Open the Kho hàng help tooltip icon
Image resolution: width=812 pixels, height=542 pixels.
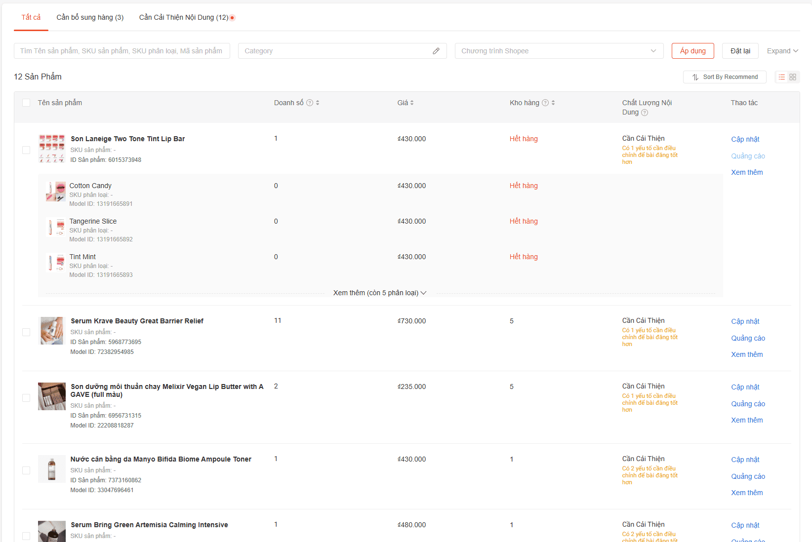[x=545, y=103]
